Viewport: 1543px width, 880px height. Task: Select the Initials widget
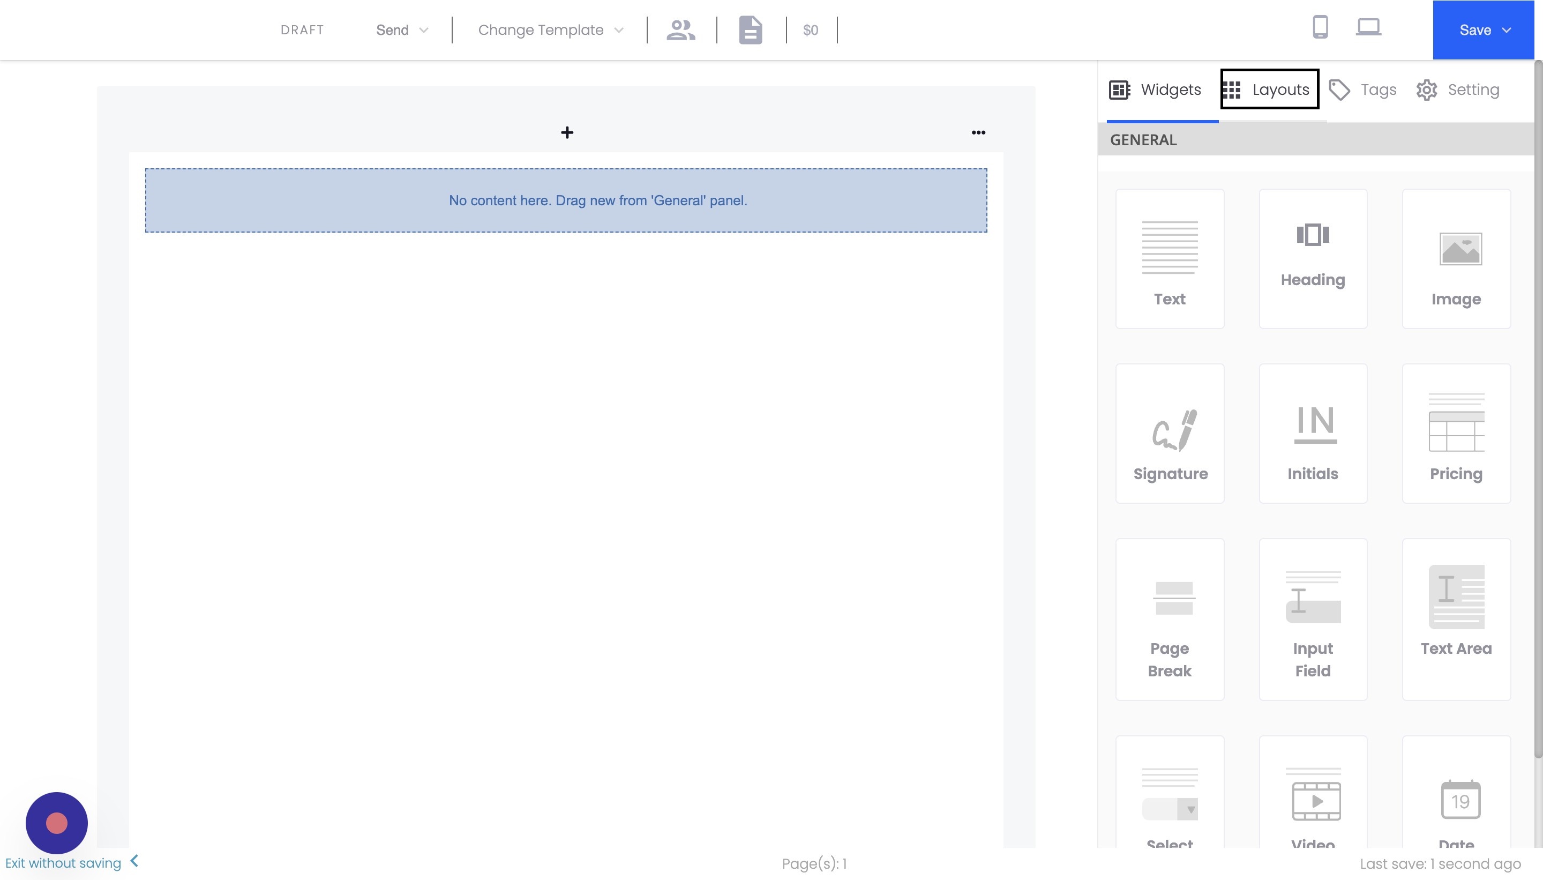click(x=1313, y=434)
